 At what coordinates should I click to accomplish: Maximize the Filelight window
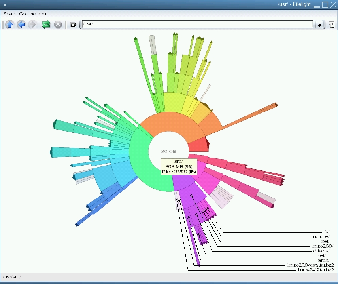point(325,5)
